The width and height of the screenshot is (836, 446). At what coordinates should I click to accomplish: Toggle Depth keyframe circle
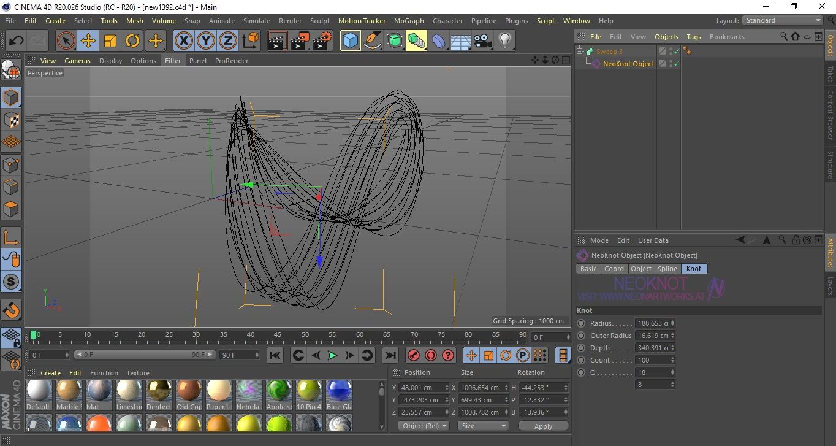click(581, 348)
